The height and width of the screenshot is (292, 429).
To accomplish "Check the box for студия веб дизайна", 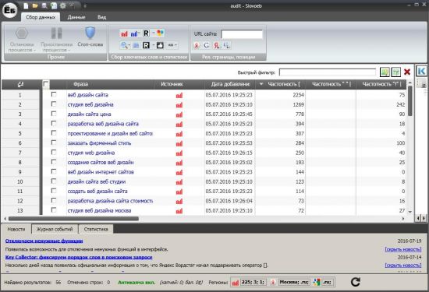I will click(x=54, y=104).
